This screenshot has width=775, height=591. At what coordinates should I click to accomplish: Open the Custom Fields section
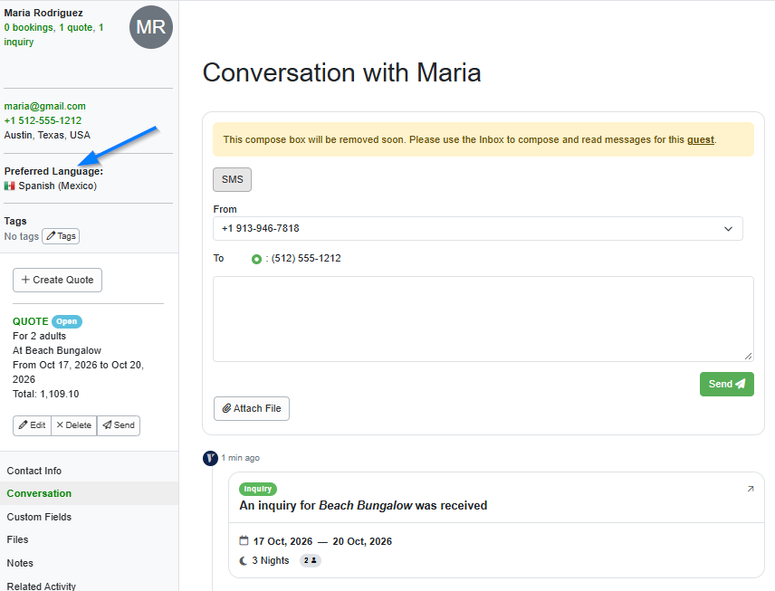point(39,517)
